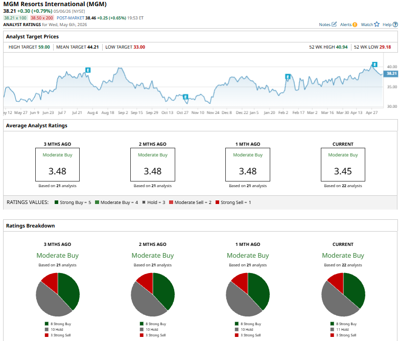Open the Help question mark icon

tap(395, 25)
